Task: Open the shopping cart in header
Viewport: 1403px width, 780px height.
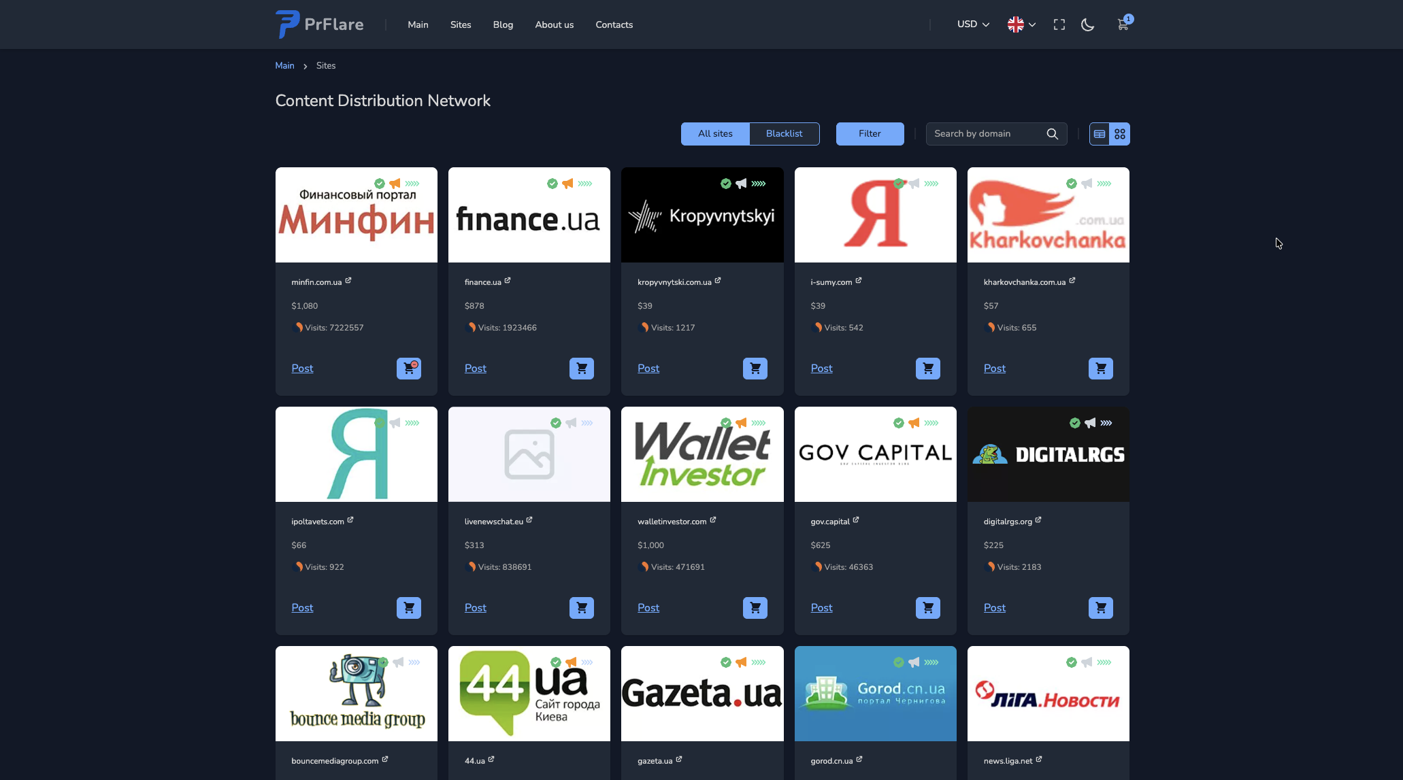Action: 1123,24
